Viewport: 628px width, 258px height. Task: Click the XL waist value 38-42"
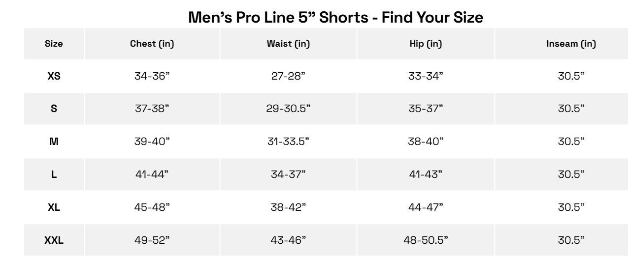coord(288,207)
